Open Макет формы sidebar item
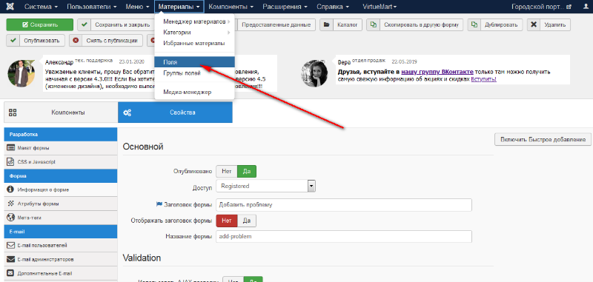This screenshot has height=282, width=593. tap(61, 148)
